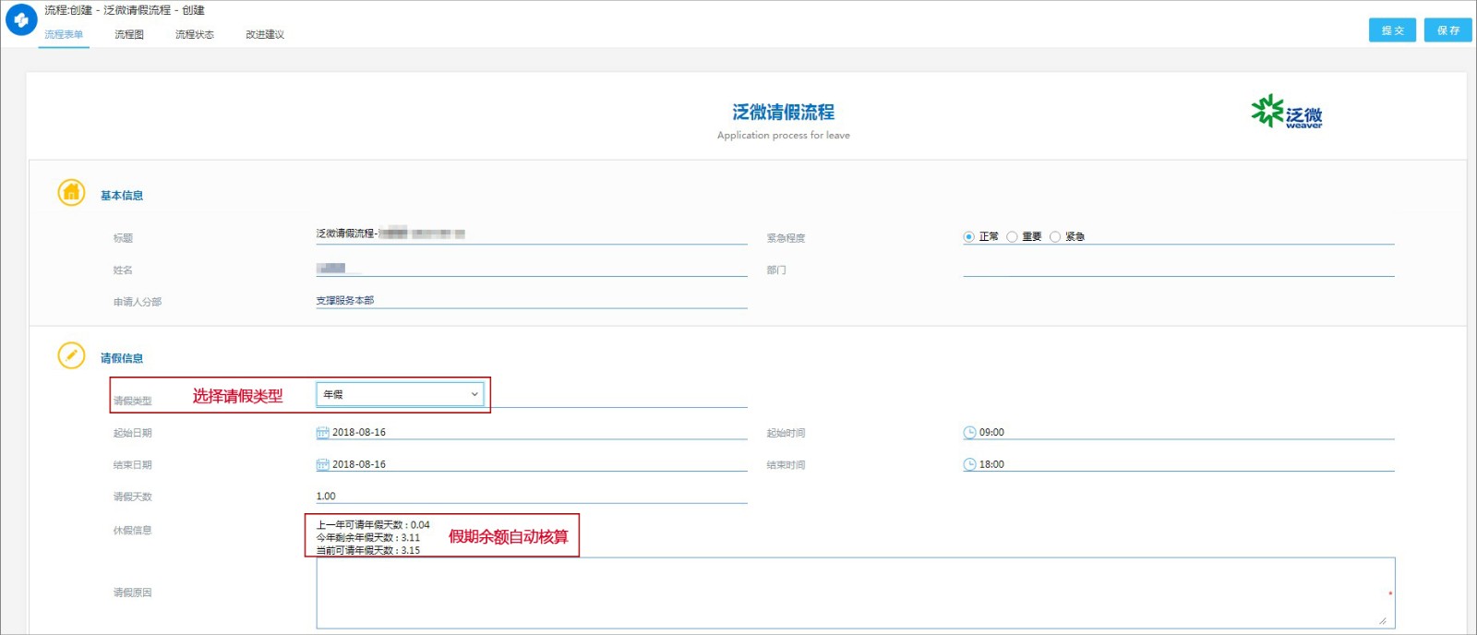Switch to the 改进建议 tab
Image resolution: width=1477 pixels, height=635 pixels.
coord(265,34)
